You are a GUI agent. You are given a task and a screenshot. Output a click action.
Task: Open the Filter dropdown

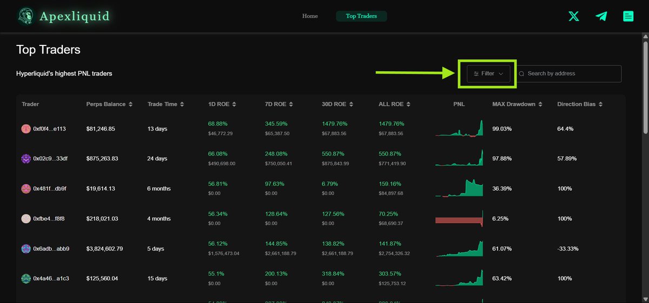tap(488, 73)
